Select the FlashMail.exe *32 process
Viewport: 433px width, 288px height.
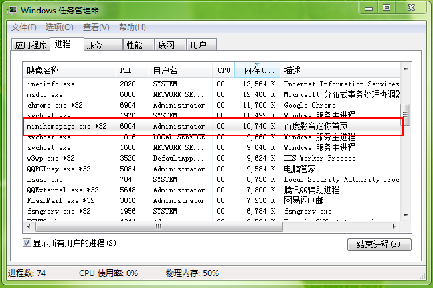pos(212,200)
